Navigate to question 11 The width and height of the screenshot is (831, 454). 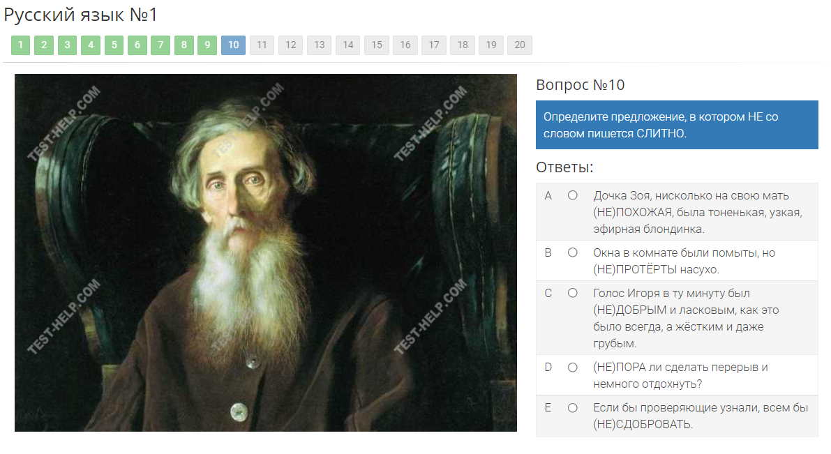click(262, 45)
